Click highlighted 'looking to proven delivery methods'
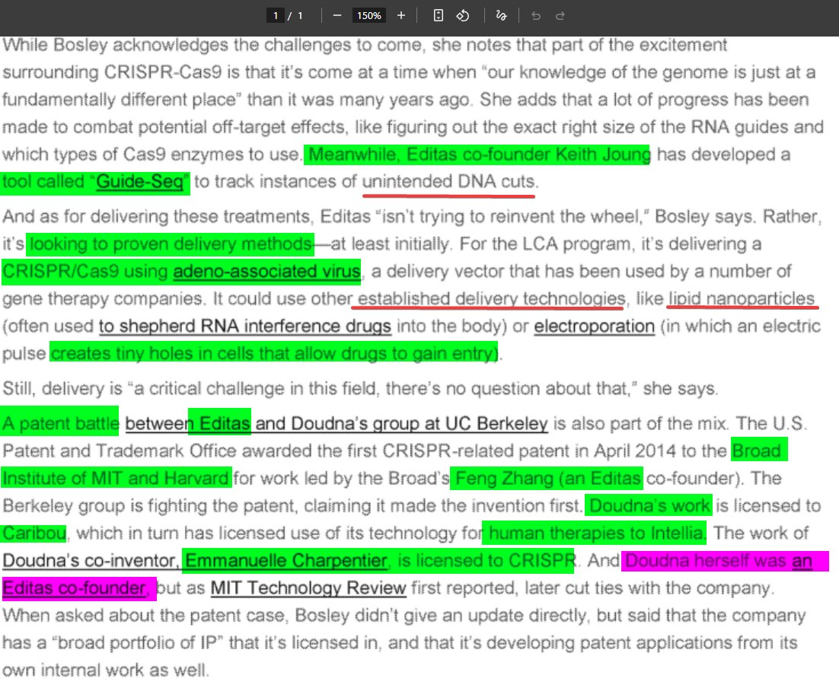Screen dimensions: 839x691 coord(171,244)
